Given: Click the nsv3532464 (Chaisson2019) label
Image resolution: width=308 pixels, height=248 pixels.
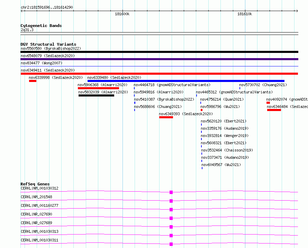Looking at the screenshot, I should click(227, 150).
